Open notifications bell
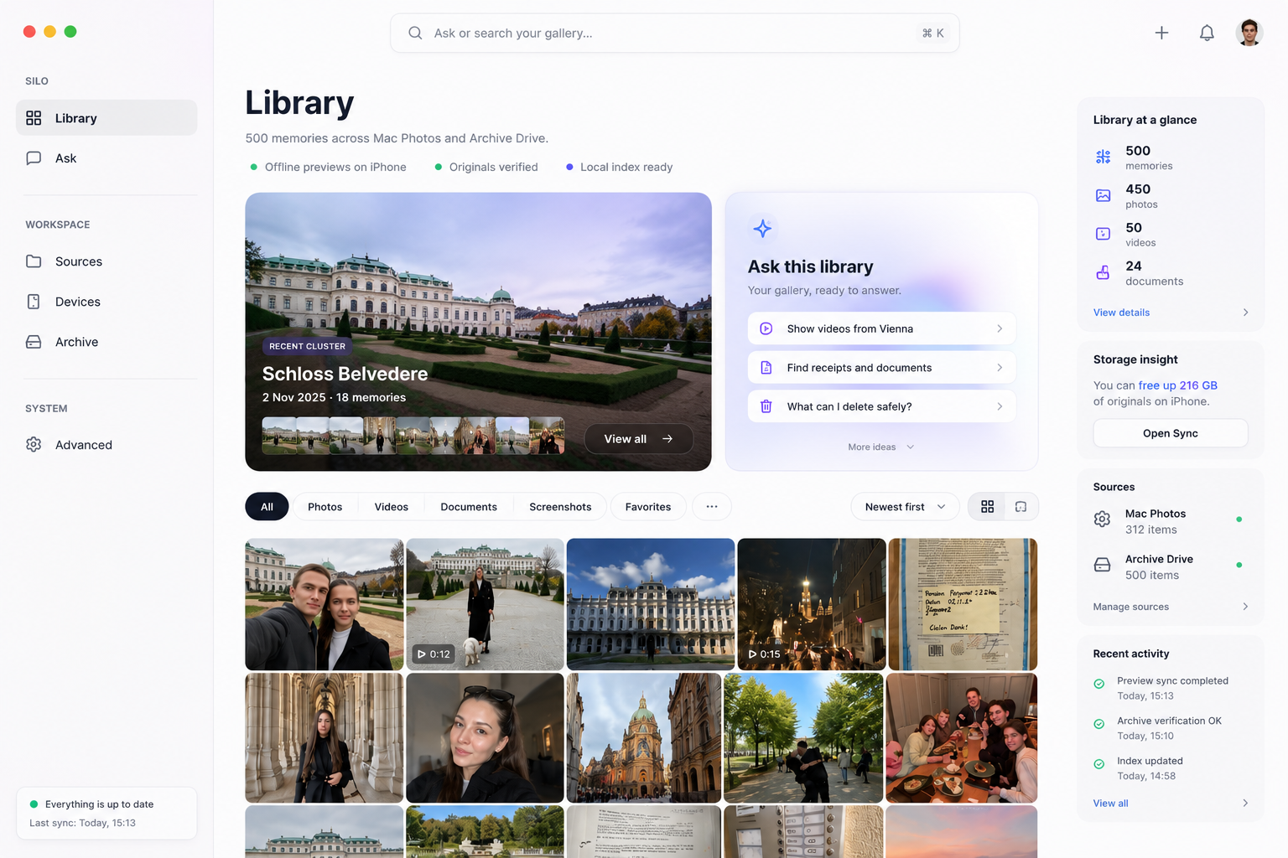 tap(1207, 33)
